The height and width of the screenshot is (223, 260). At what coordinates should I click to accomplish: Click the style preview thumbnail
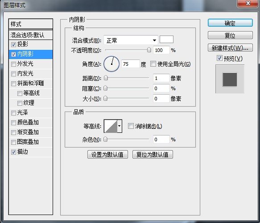click(x=230, y=79)
